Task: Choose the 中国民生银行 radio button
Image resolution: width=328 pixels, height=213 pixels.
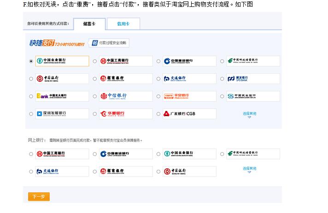Action: pos(222,96)
